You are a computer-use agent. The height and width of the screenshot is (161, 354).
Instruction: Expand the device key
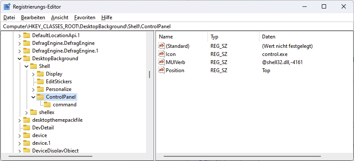coord(20,135)
